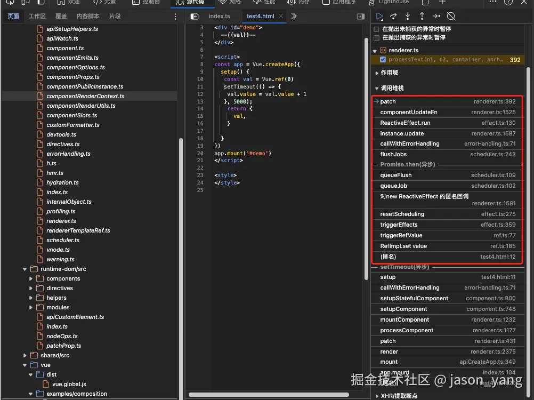
Task: Step over the next function call
Action: click(393, 16)
